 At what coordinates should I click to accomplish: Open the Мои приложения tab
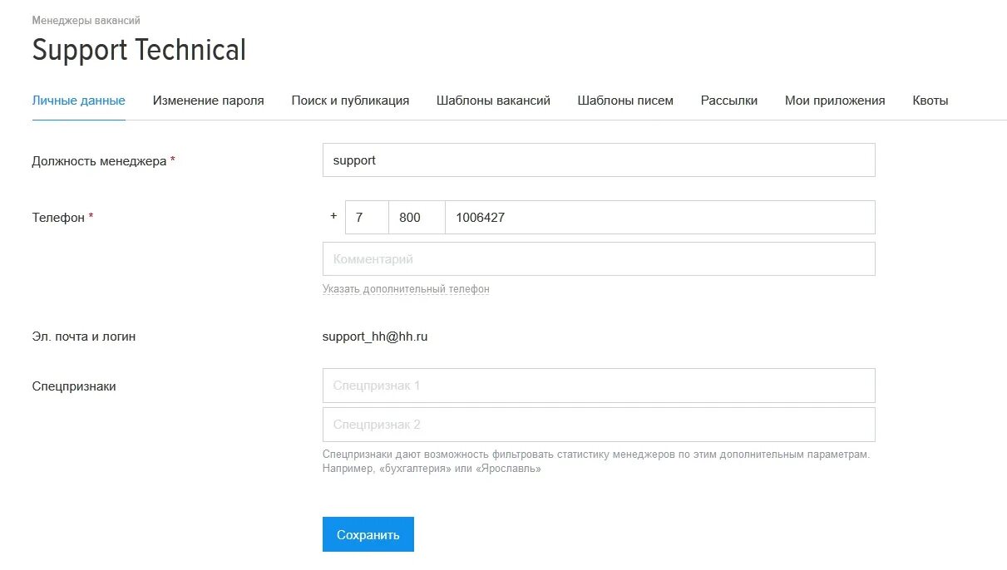[x=835, y=101]
